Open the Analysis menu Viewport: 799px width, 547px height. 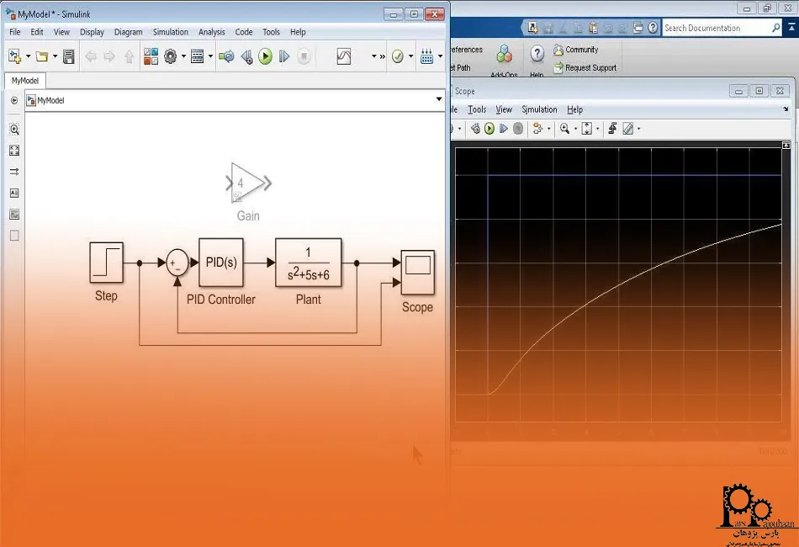coord(211,32)
